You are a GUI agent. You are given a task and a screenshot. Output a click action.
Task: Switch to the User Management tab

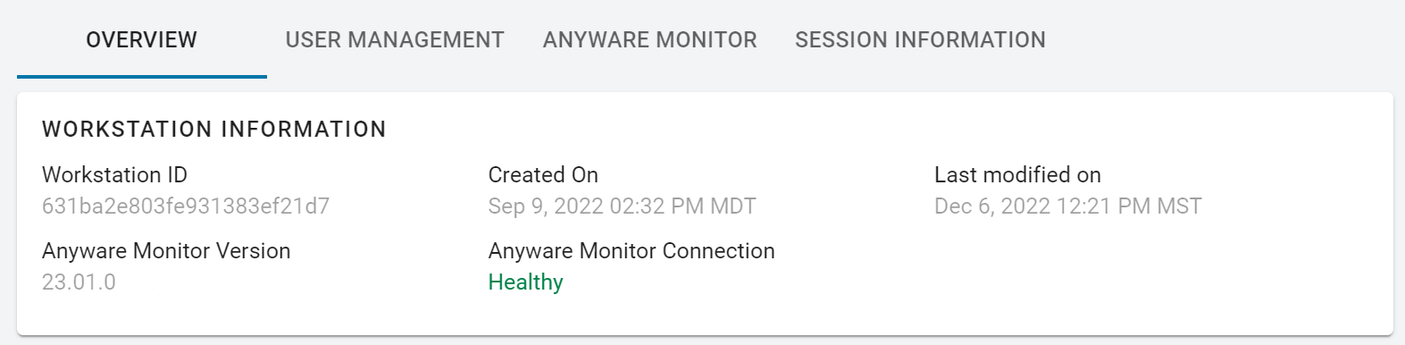[395, 39]
